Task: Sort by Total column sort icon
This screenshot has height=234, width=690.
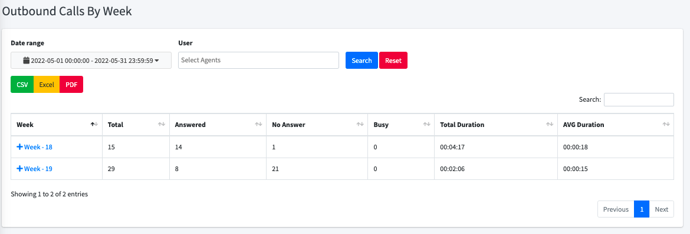Action: tap(162, 125)
